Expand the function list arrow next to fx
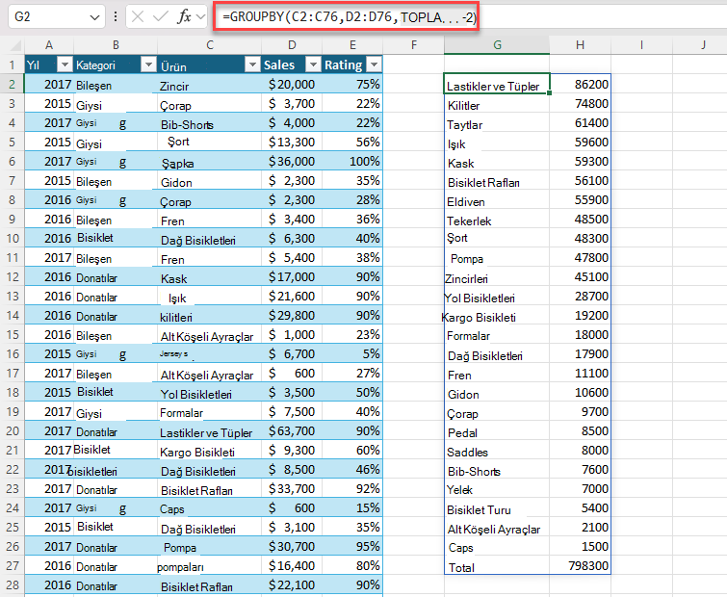Viewport: 727px width, 597px height. tap(200, 17)
